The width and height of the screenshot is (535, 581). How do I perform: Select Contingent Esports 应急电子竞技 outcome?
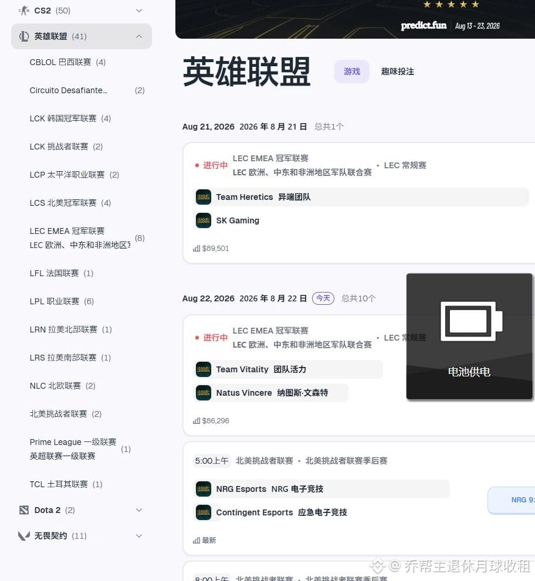(272, 512)
